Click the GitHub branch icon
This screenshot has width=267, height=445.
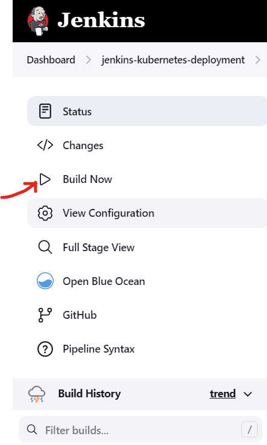[45, 315]
